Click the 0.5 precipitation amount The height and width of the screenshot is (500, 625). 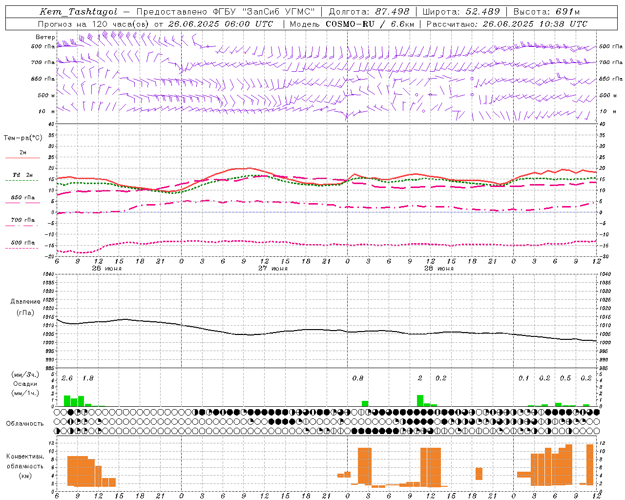[x=565, y=378]
